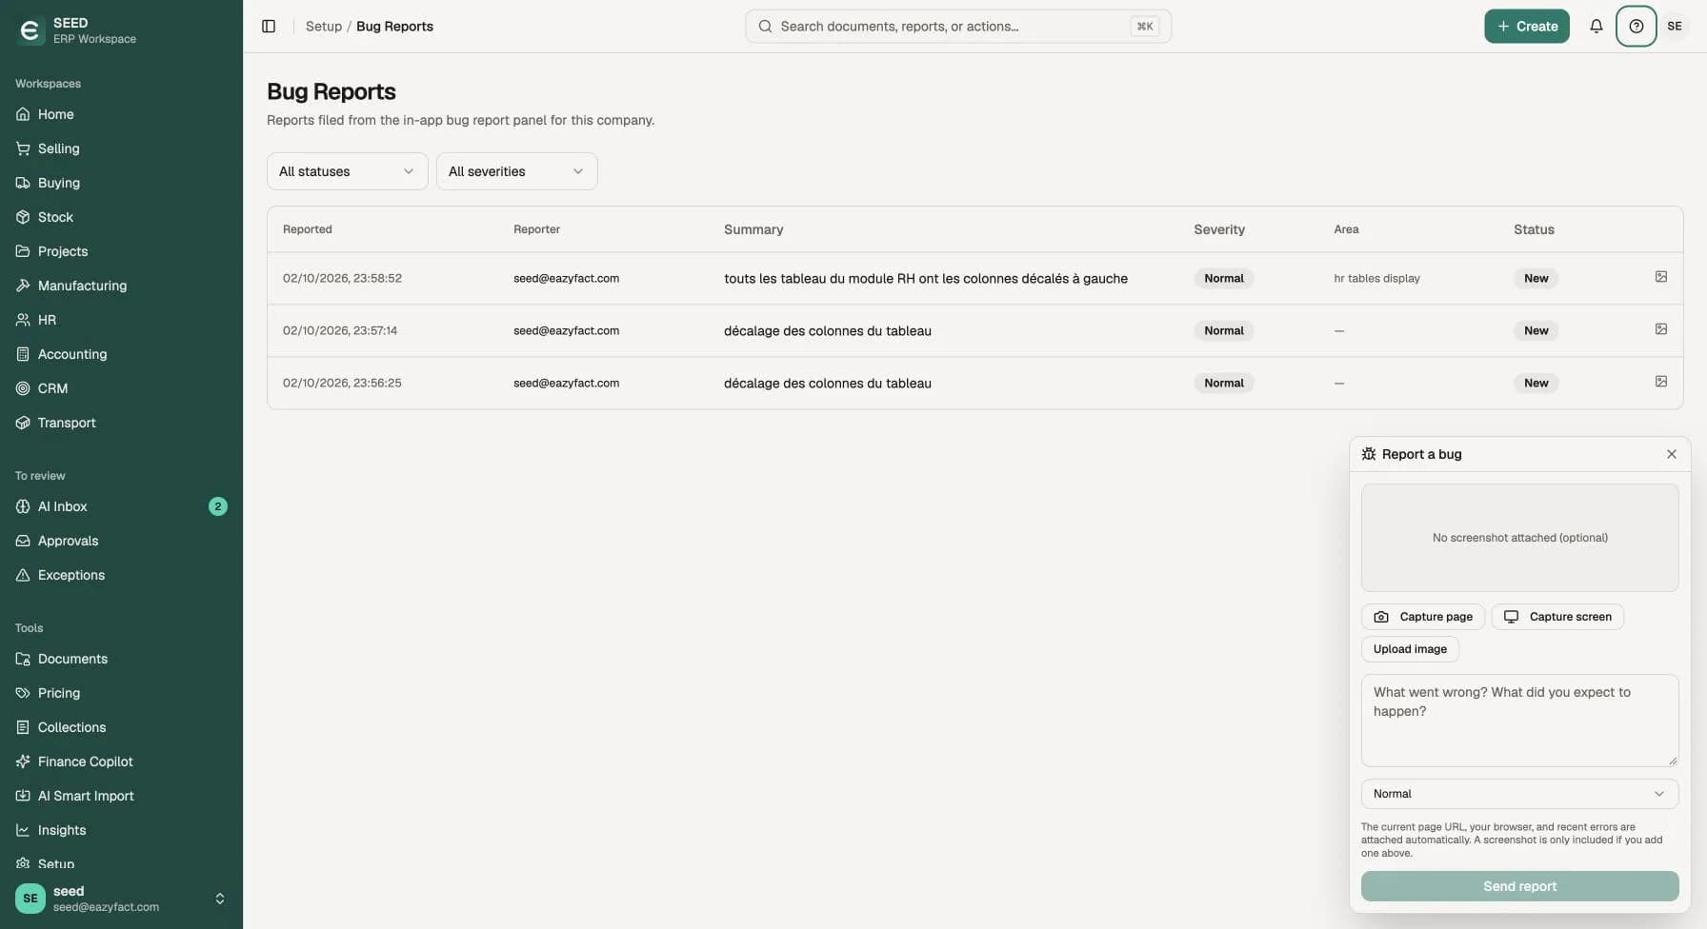Open the Buying workspace
Image resolution: width=1707 pixels, height=929 pixels.
click(121, 183)
